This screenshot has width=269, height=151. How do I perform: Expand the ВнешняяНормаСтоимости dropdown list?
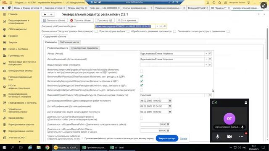click(206, 95)
